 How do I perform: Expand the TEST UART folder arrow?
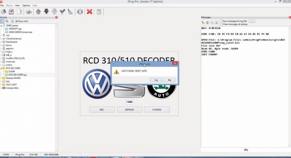coord(1,85)
